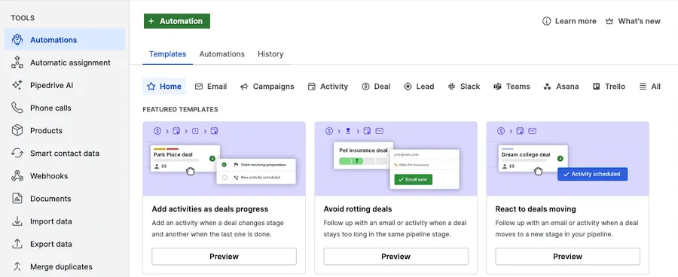Click the green + Automation button
The height and width of the screenshot is (277, 678).
click(177, 21)
